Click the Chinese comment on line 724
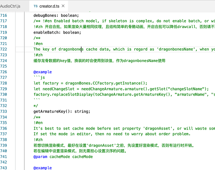This screenshot has height=170, width=215. (x=99, y=61)
